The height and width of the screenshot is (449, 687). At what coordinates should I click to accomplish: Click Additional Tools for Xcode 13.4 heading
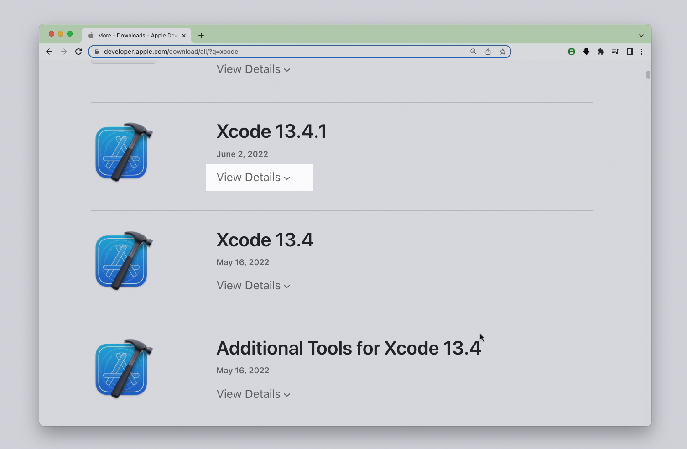[x=349, y=348]
